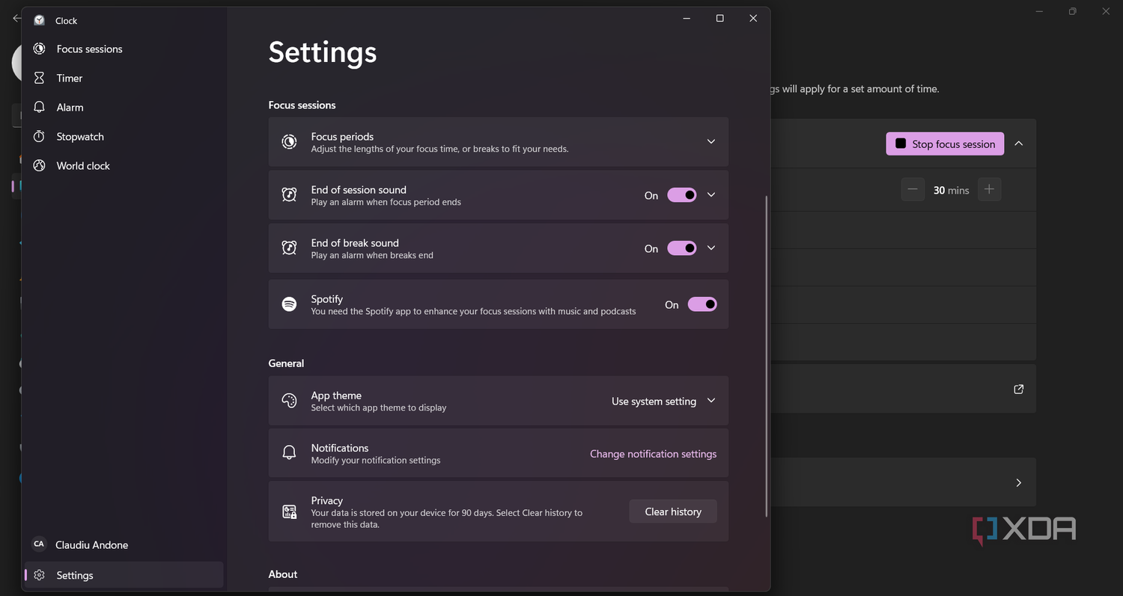Switch to the Alarm page
The image size is (1123, 596).
(x=124, y=107)
